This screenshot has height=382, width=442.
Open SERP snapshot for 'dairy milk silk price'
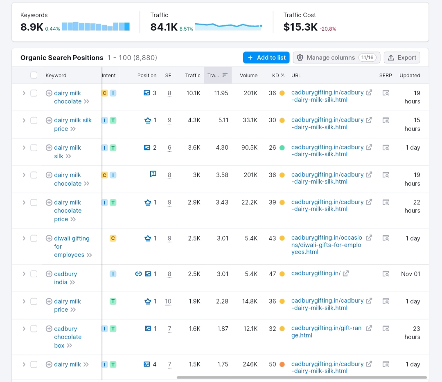[386, 120]
